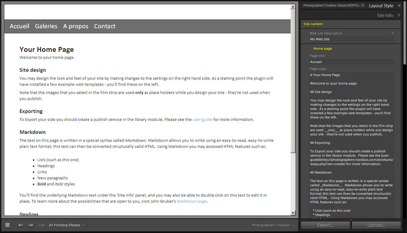Screen dimensions: 407x233
Task: Open the A propos page in preview navigation
Action: tap(76, 26)
